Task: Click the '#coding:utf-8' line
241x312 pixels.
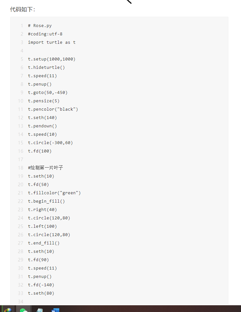Action: pos(45,34)
